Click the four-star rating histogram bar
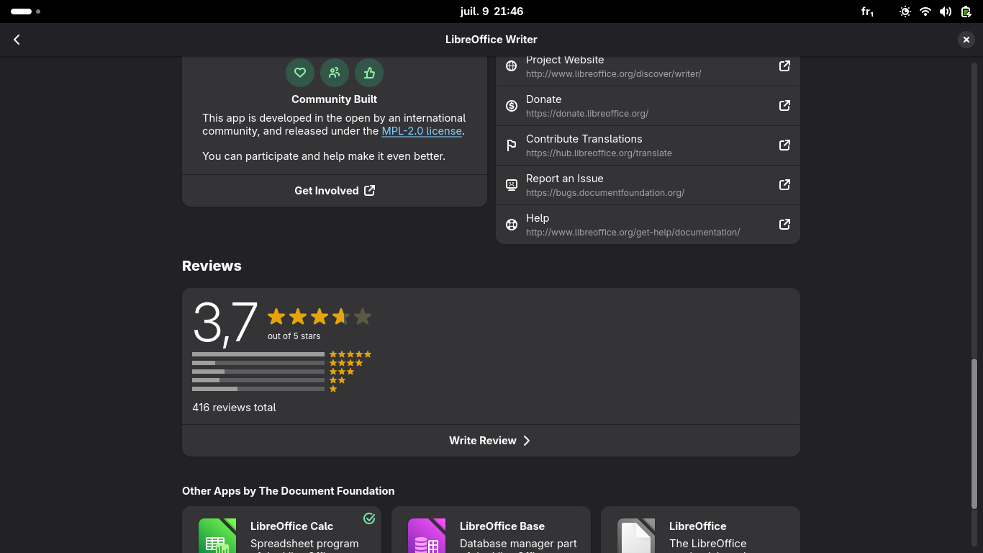 [x=258, y=363]
